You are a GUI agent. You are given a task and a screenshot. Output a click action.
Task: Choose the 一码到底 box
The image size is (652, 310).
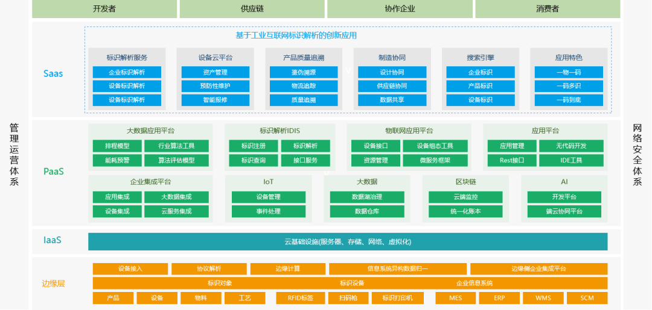(x=569, y=101)
